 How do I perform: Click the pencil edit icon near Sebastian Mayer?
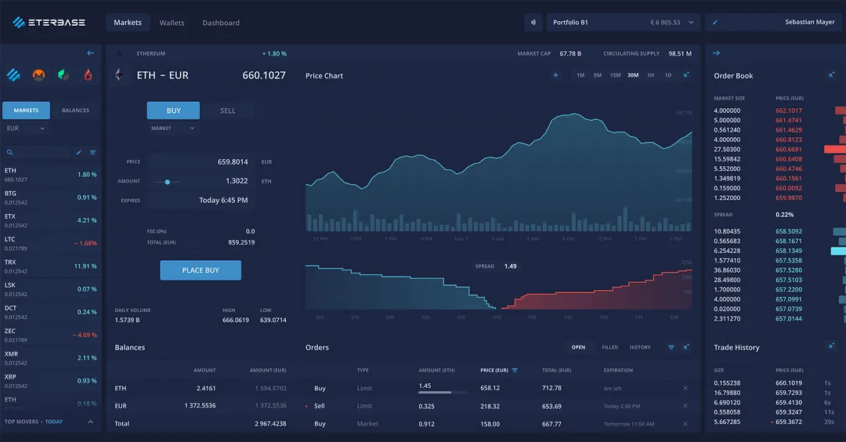(715, 23)
